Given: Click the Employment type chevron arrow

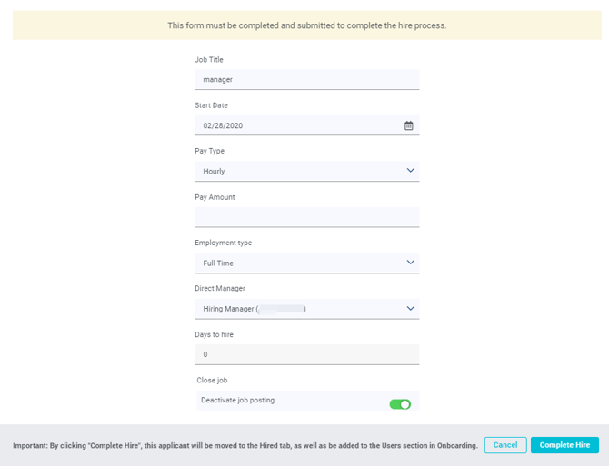Looking at the screenshot, I should 410,263.
